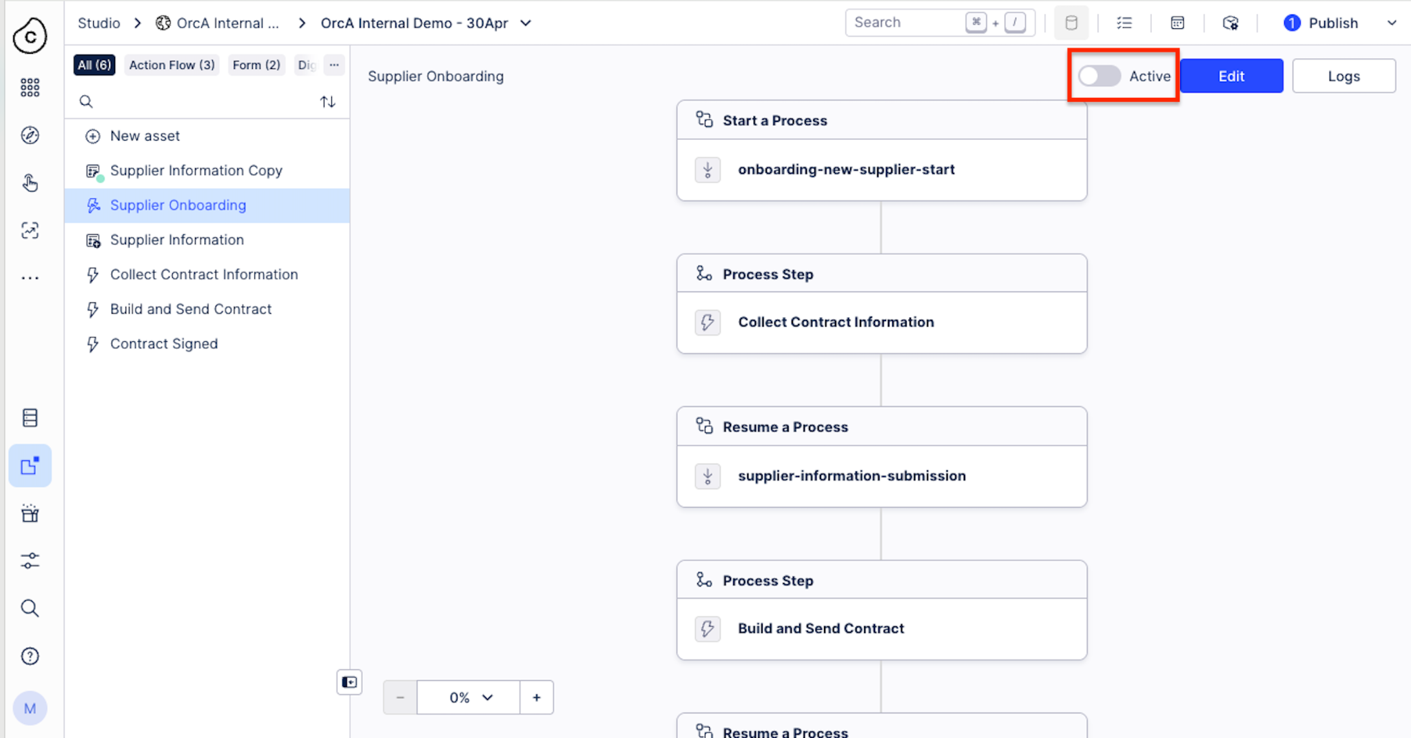Select the Form (2) filter tab
Image resolution: width=1411 pixels, height=738 pixels.
(256, 65)
